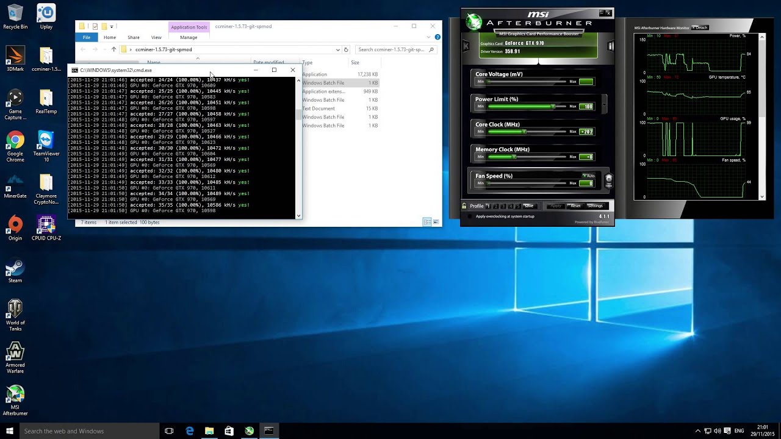The width and height of the screenshot is (781, 439).
Task: Click the Power Limit slider handle
Action: tap(553, 106)
